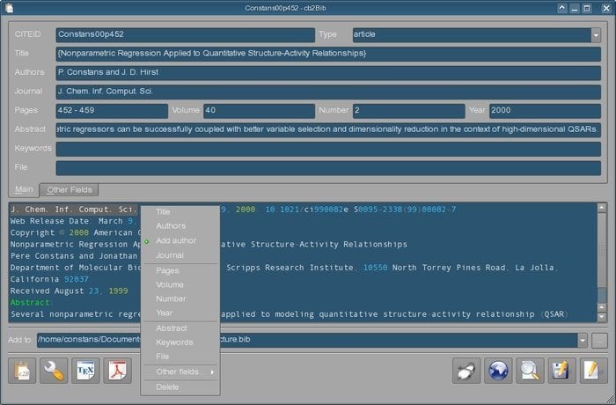Click the floppy disk save icon
The height and width of the screenshot is (405, 616).
(561, 371)
